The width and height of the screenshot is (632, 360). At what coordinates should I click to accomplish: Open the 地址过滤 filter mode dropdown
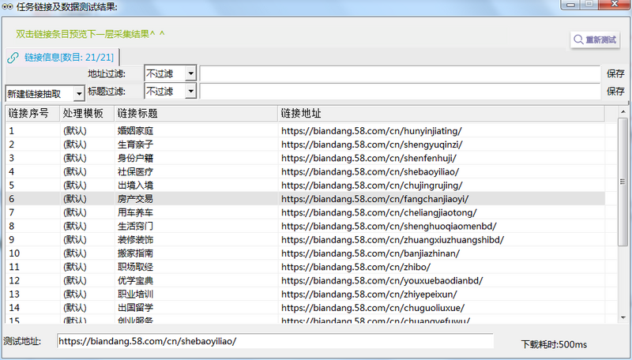click(x=190, y=73)
